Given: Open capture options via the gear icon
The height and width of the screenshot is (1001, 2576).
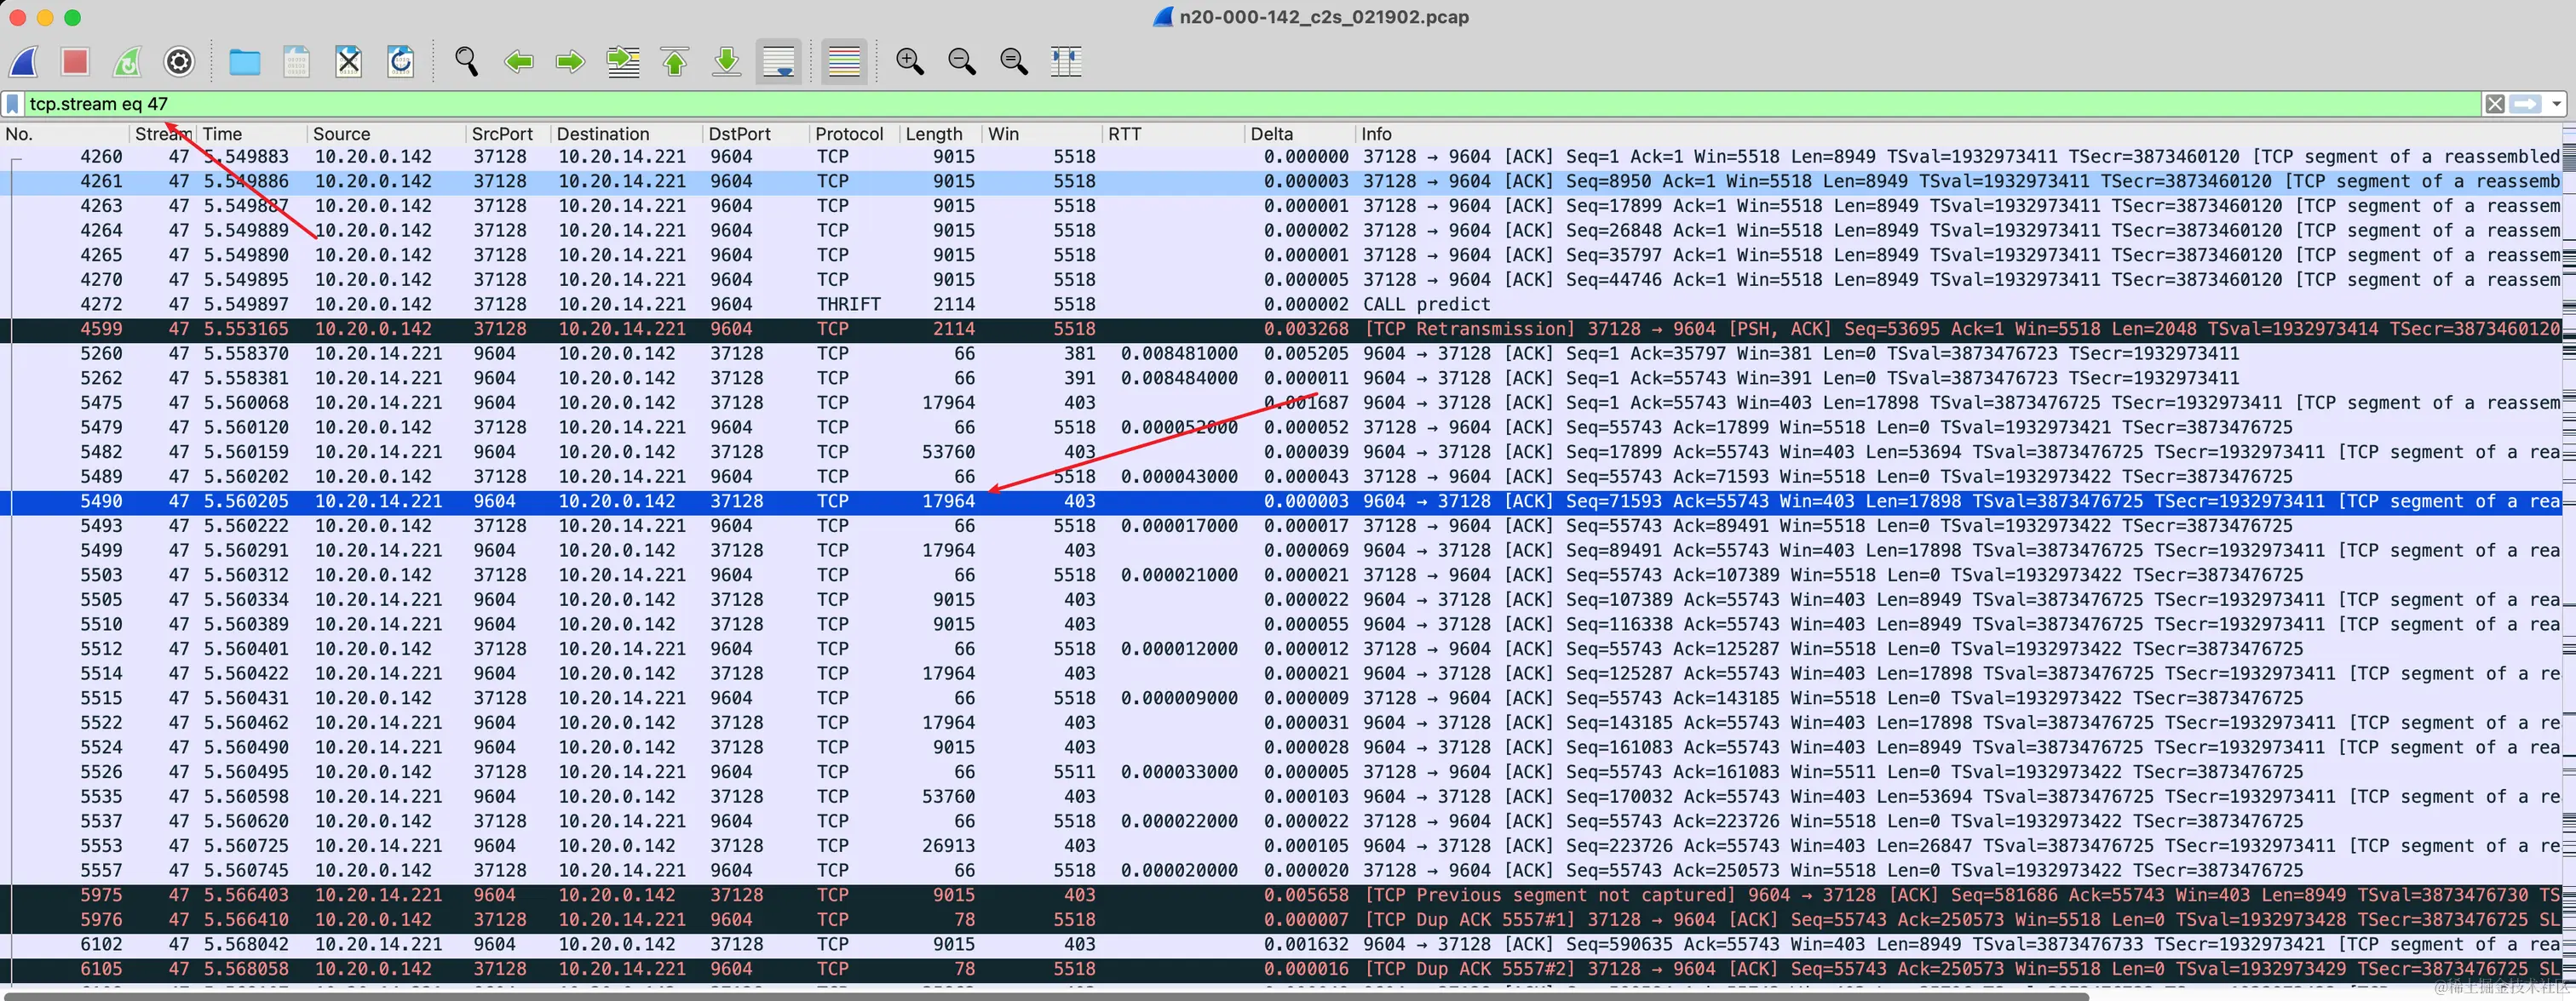Looking at the screenshot, I should coord(179,62).
